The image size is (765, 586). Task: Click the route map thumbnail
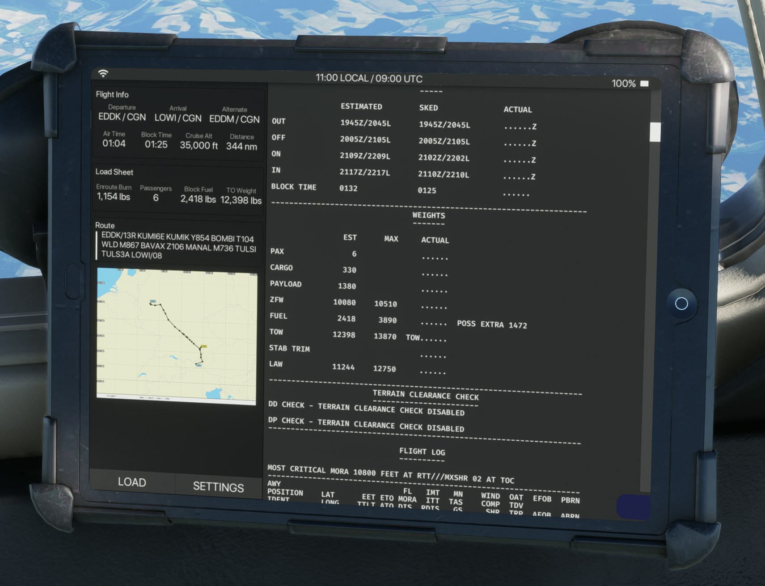click(177, 336)
